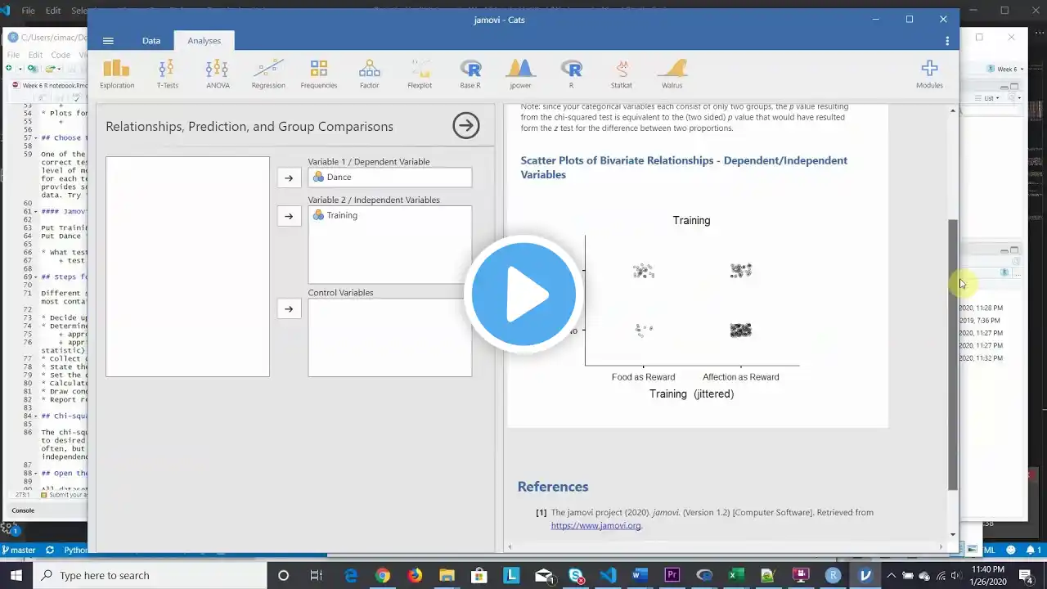Click the arrow beside Control Variables
The width and height of the screenshot is (1047, 589).
289,309
